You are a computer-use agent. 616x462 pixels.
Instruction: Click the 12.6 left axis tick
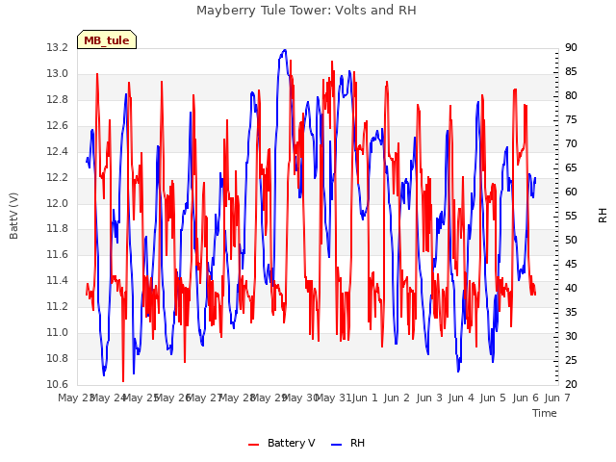point(58,126)
